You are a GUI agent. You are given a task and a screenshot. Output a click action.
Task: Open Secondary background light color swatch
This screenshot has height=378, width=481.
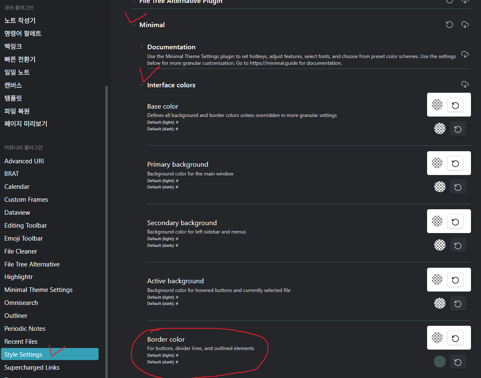[x=437, y=221]
